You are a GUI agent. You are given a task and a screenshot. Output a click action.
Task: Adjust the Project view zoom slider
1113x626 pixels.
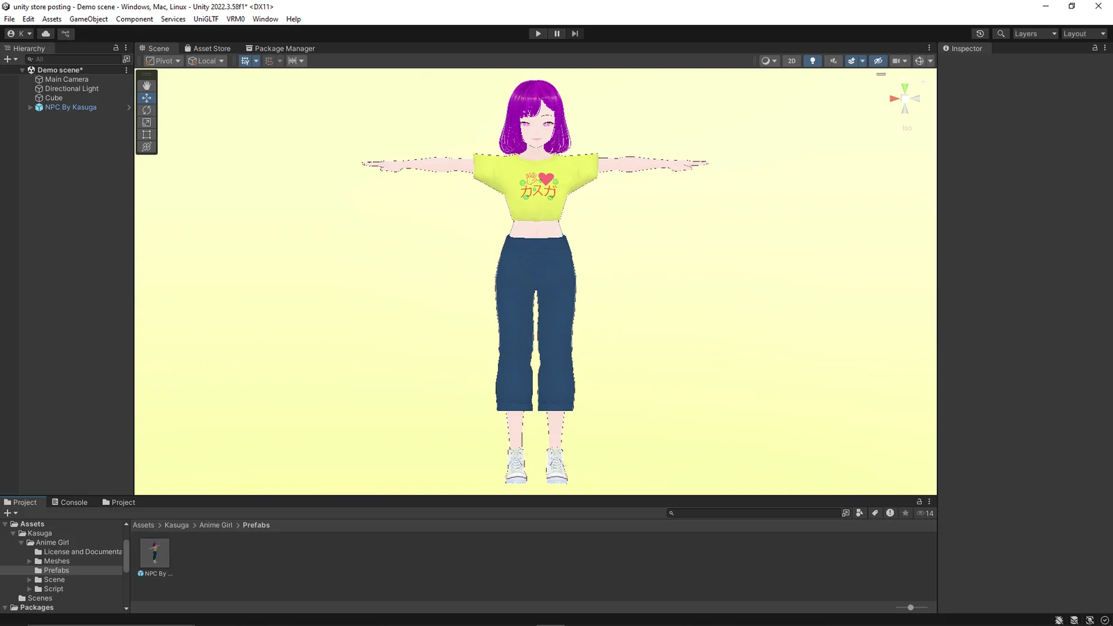911,607
